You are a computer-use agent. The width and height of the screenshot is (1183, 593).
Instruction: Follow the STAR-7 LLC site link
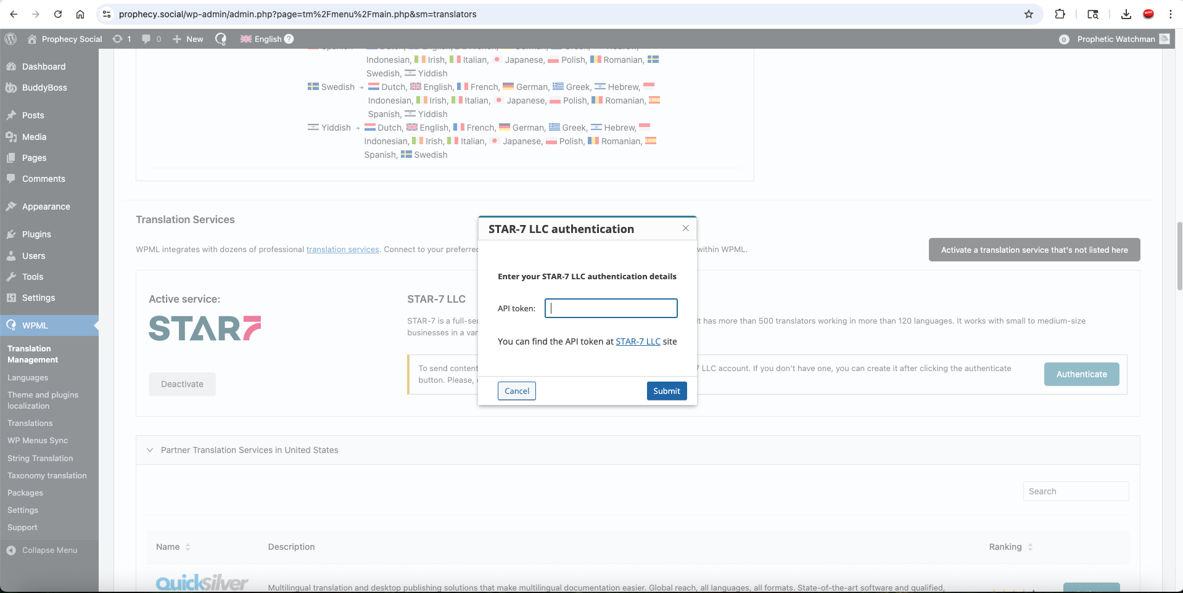[x=638, y=341]
